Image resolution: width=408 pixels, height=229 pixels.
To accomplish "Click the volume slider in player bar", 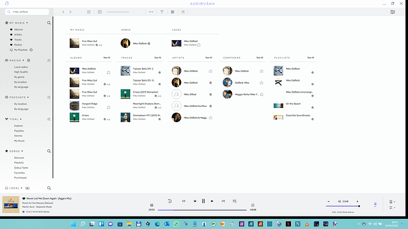I will tap(343, 206).
